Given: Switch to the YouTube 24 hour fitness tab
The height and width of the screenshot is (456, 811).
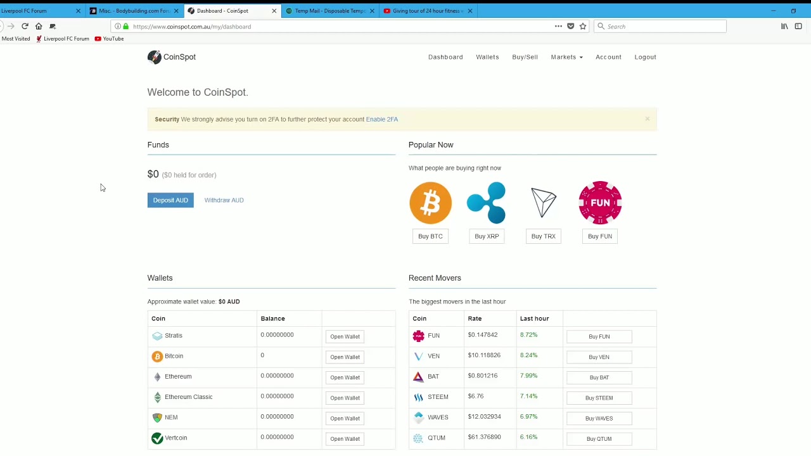Looking at the screenshot, I should (x=428, y=11).
